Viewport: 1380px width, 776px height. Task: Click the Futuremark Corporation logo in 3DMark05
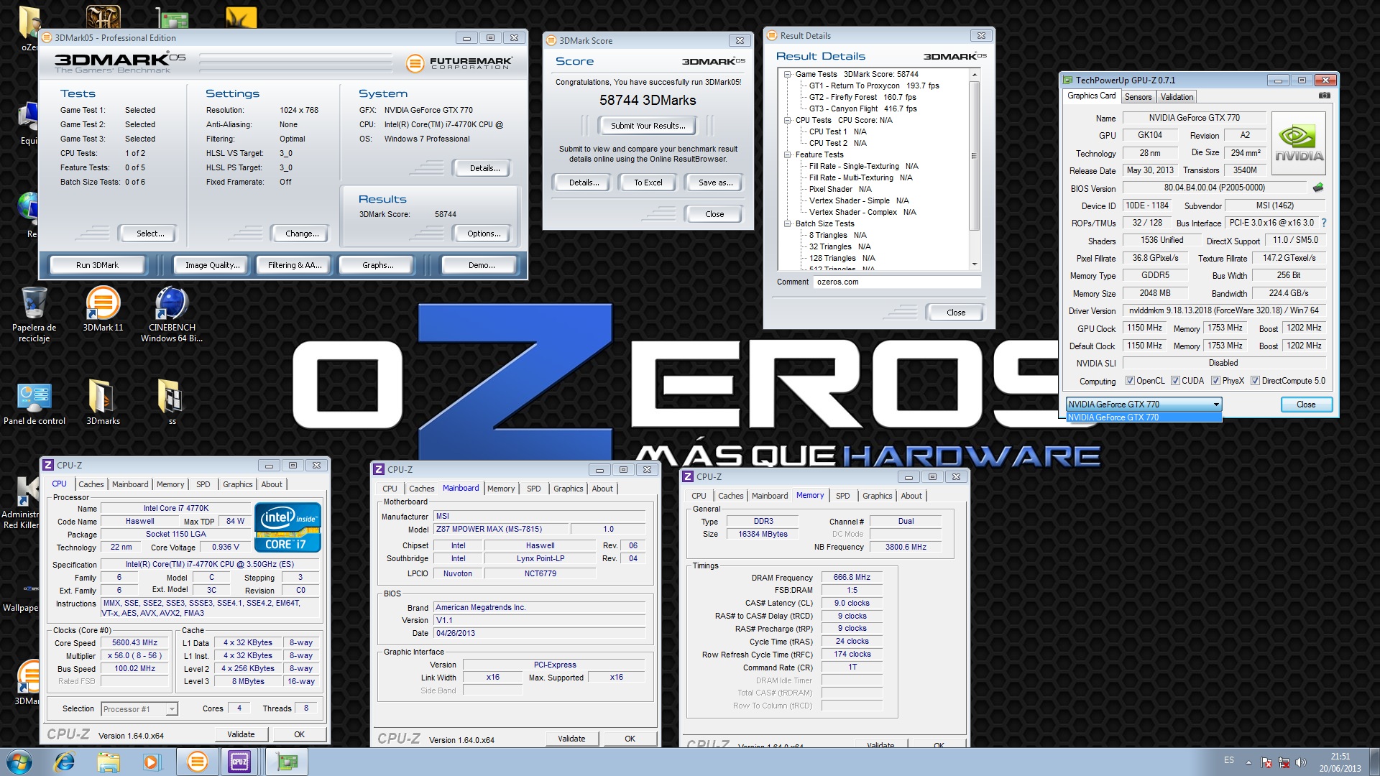(459, 63)
